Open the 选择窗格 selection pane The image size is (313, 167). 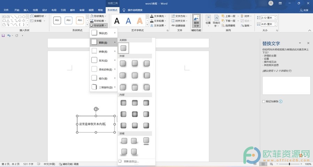228,25
